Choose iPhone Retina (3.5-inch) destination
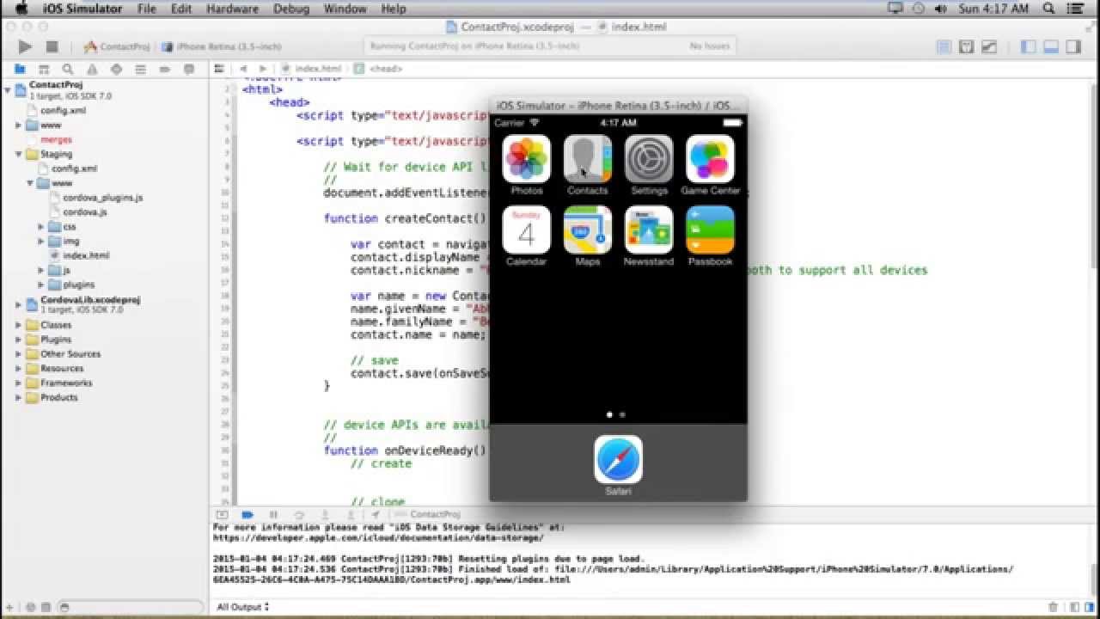 point(222,46)
